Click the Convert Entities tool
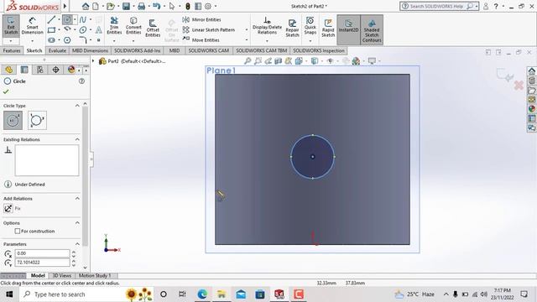This screenshot has width=537, height=302. tap(133, 26)
